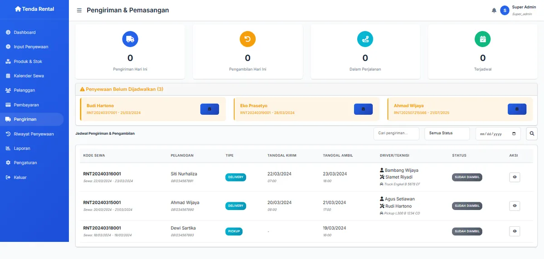Open Produk & Stok menu item
This screenshot has height=259, width=544.
pos(32,61)
